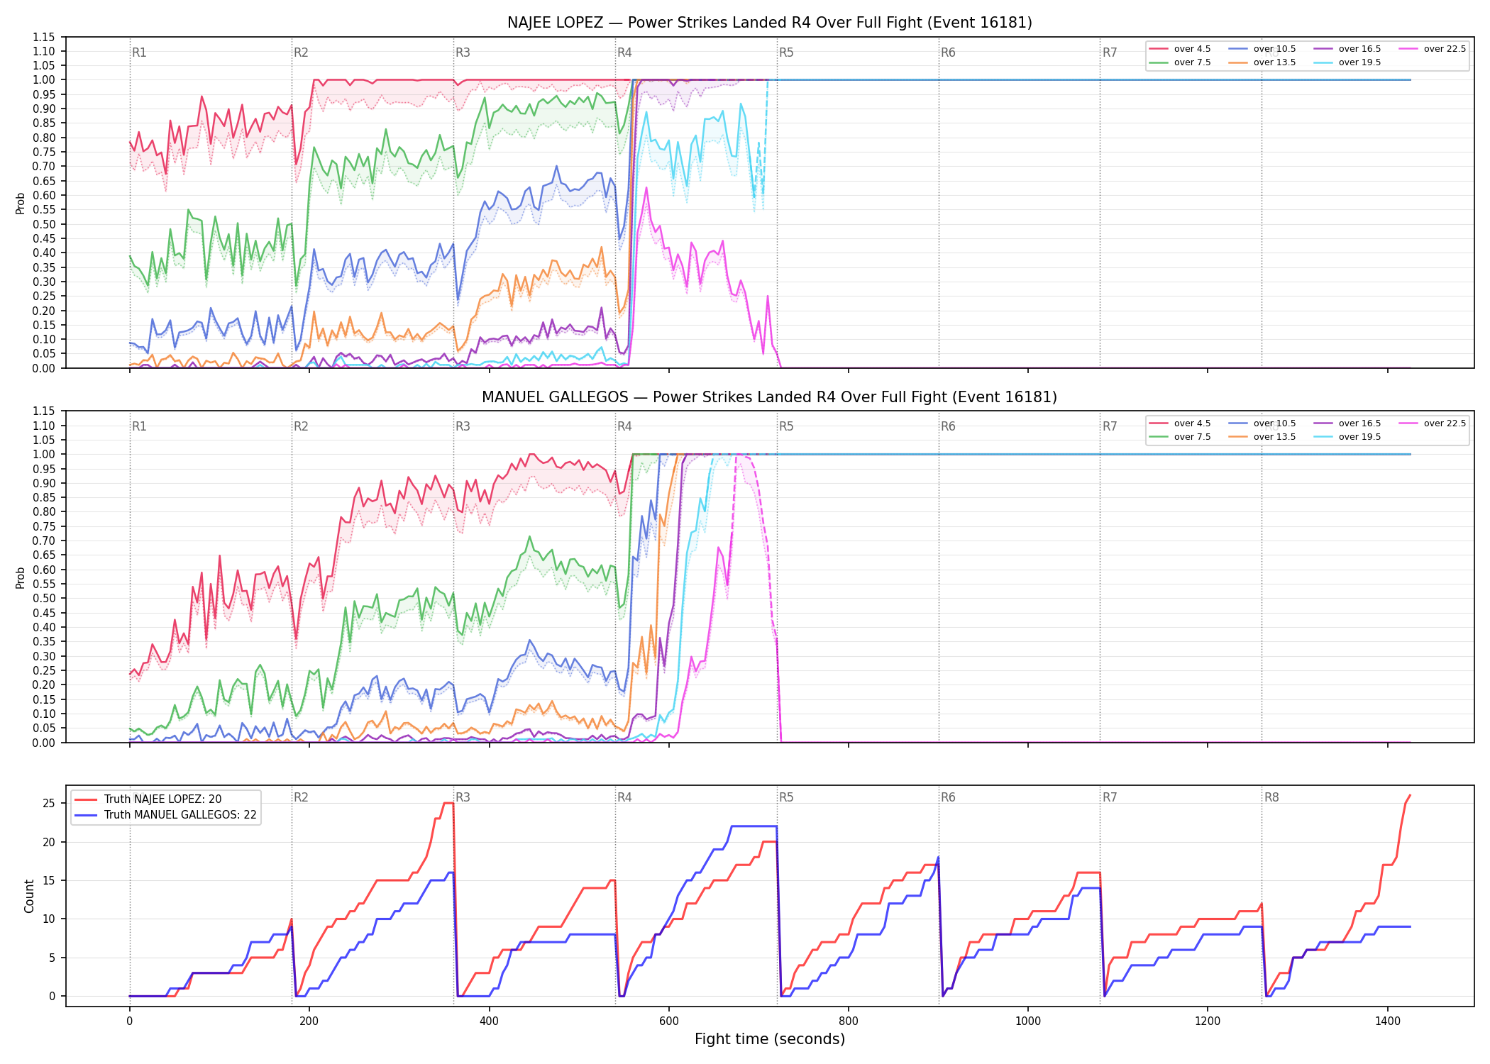This screenshot has width=1490, height=1064.
Task: Click the 1400 tick label on fight time axis
Action: point(1388,1021)
